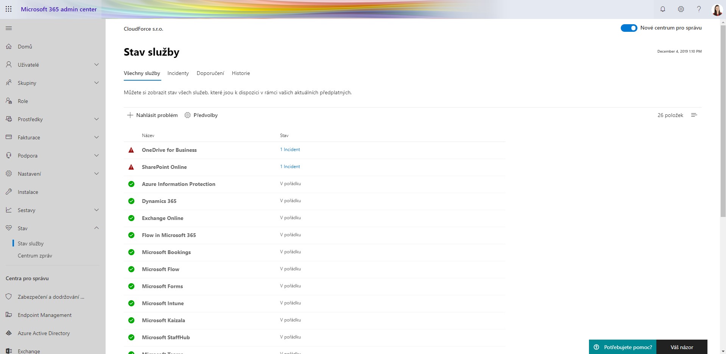
Task: Expand the Fakturace section chevron
Action: coord(97,137)
